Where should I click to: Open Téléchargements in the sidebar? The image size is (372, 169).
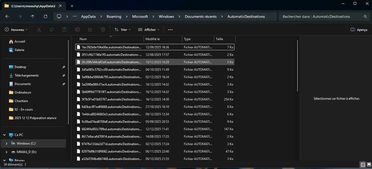pyautogui.click(x=27, y=76)
